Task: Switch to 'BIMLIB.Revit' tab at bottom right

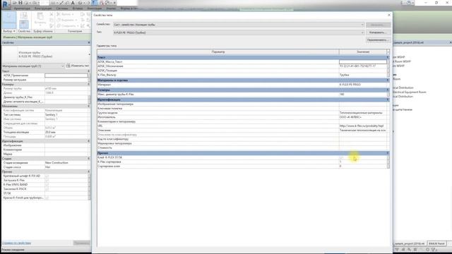Action: click(x=436, y=243)
